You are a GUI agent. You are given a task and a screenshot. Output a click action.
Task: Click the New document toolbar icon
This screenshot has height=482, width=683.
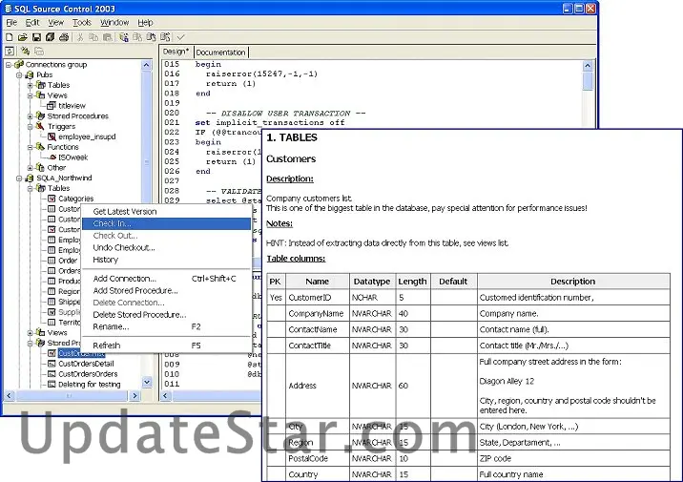pyautogui.click(x=10, y=37)
